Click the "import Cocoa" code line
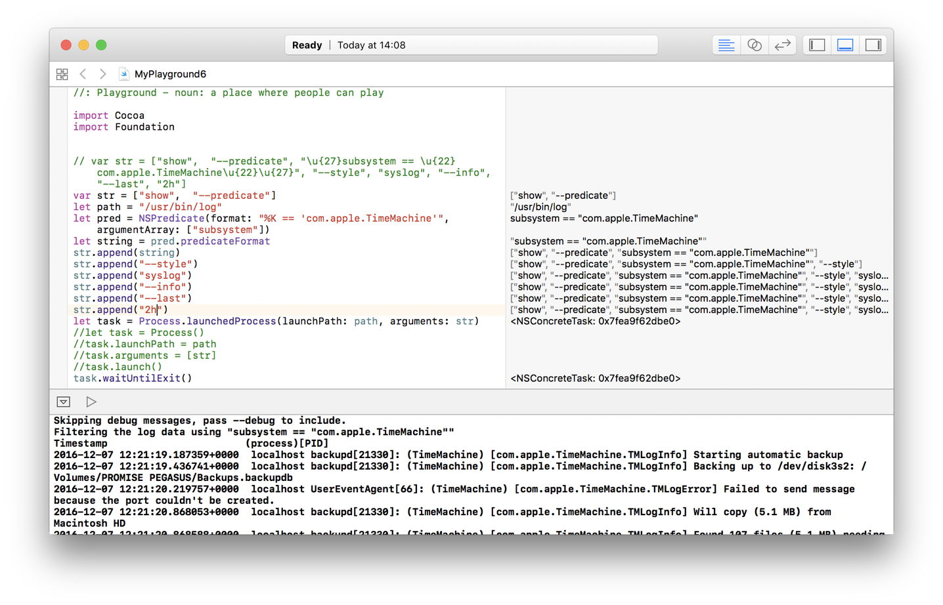This screenshot has height=605, width=943. click(109, 115)
